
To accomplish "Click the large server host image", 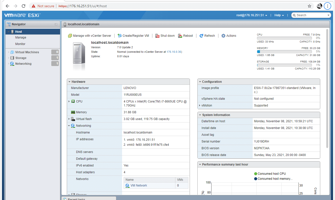I will 79,56.
